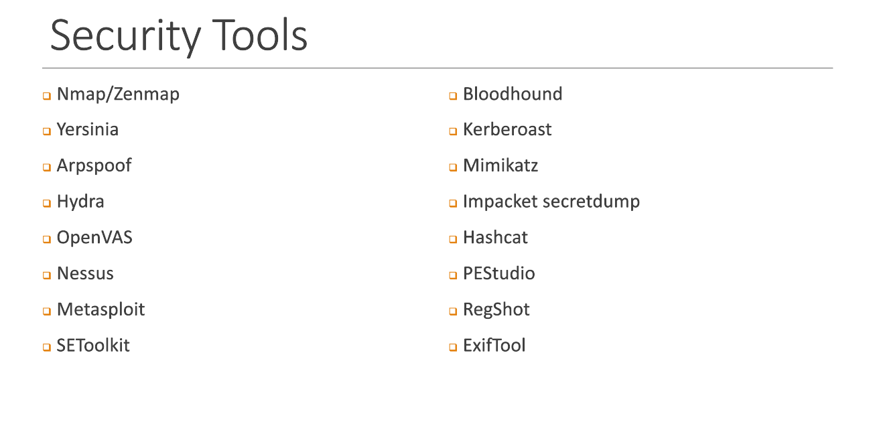The image size is (871, 432).
Task: Select the Arpspoof bullet text
Action: point(94,166)
